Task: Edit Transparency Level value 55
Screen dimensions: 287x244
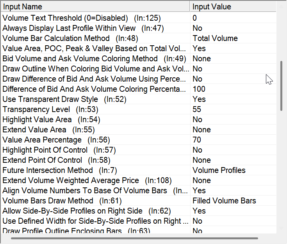Action: (x=233, y=109)
